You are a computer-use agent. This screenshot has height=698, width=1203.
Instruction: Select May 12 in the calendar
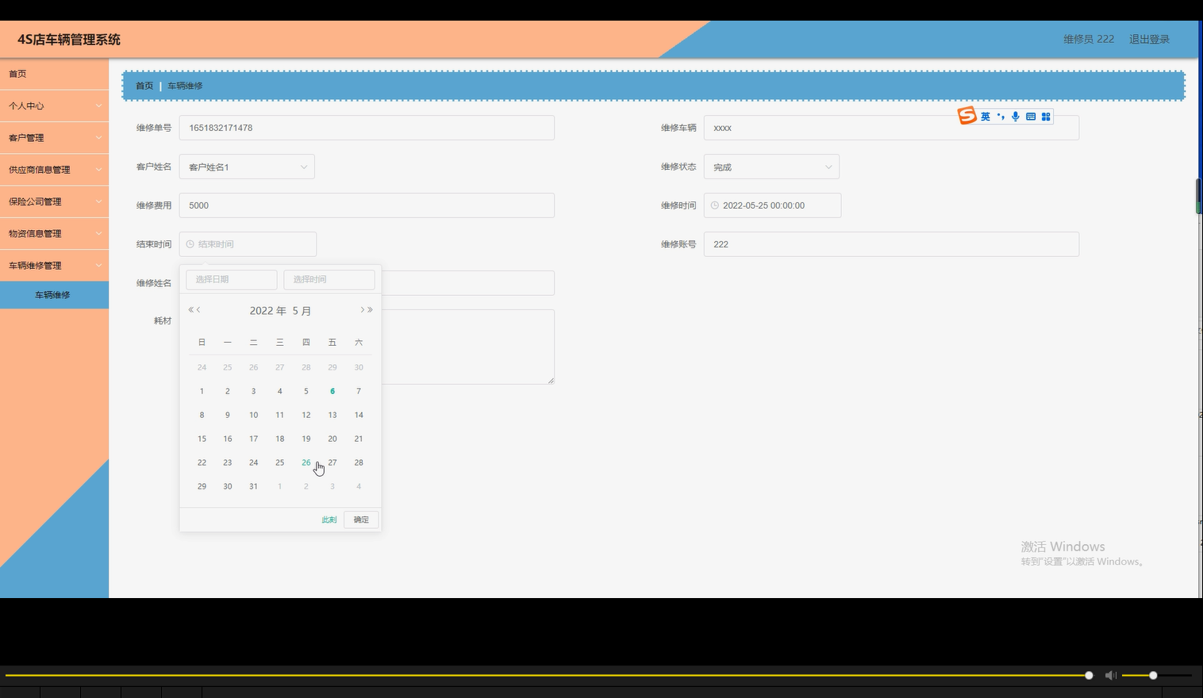[x=306, y=415]
